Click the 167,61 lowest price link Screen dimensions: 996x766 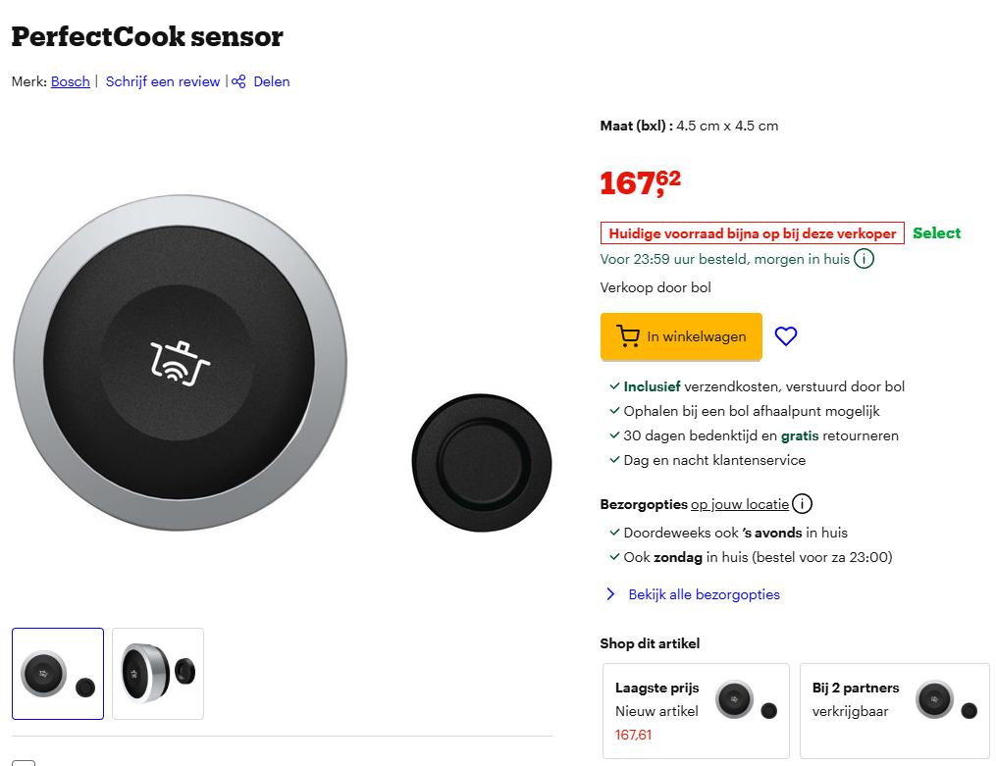(x=634, y=735)
